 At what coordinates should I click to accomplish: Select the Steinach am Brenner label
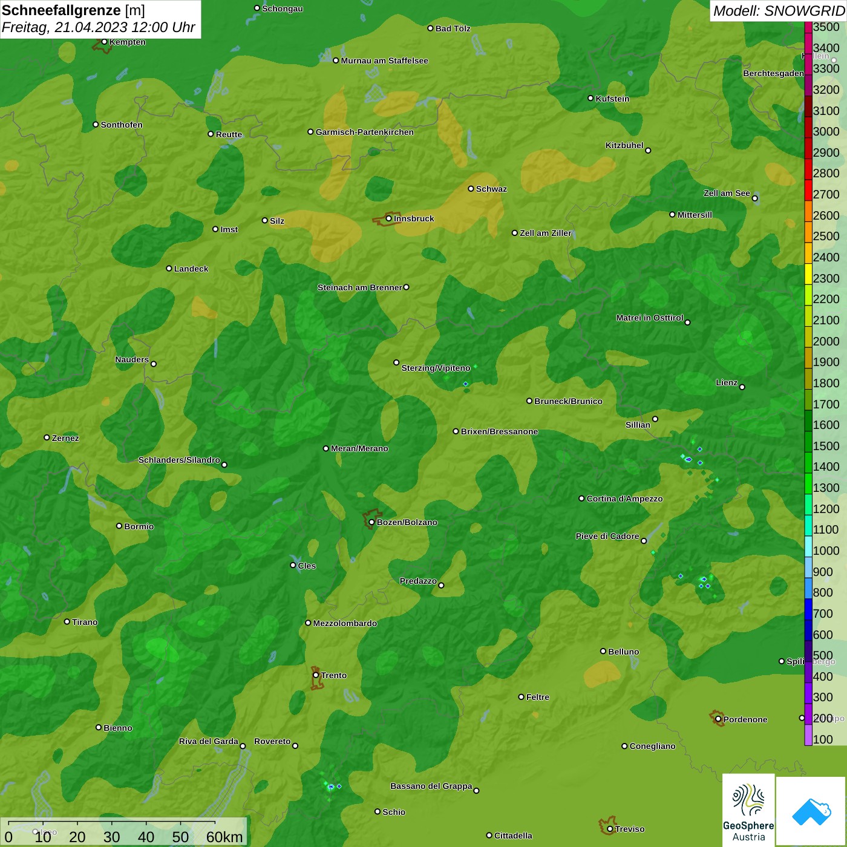coord(359,287)
